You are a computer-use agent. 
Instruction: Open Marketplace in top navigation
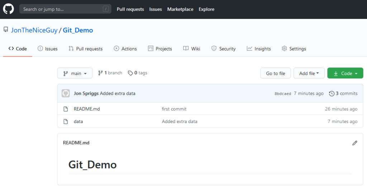coord(180,9)
